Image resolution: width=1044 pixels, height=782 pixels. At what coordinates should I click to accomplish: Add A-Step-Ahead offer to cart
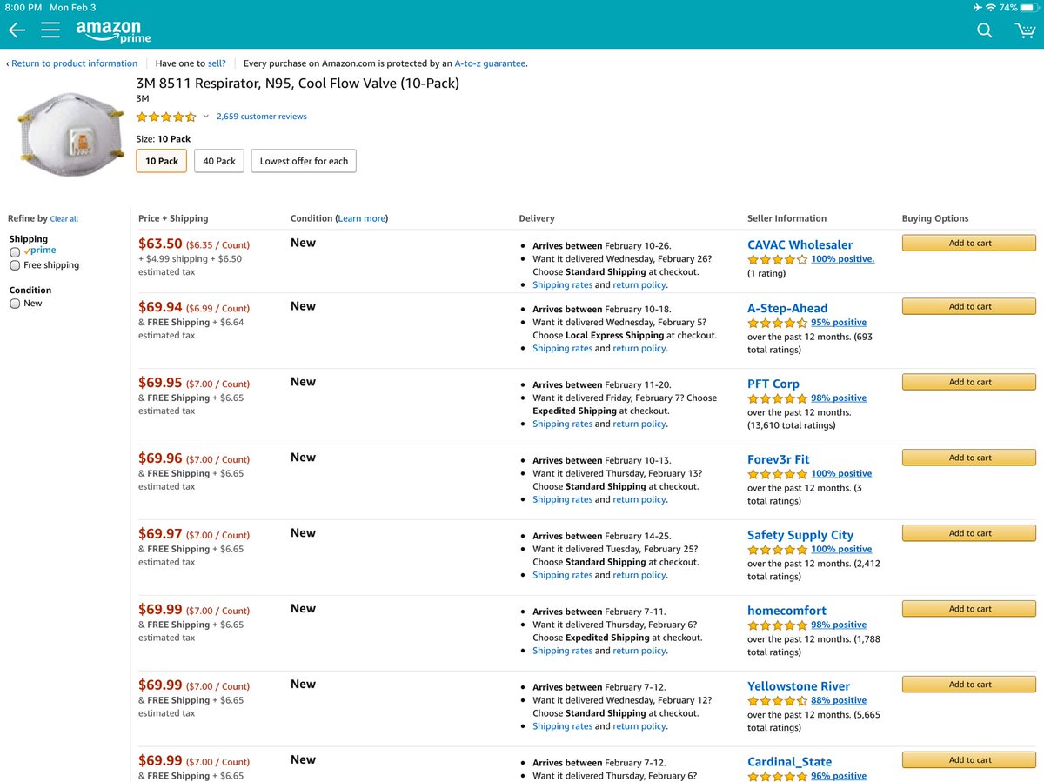coord(969,307)
